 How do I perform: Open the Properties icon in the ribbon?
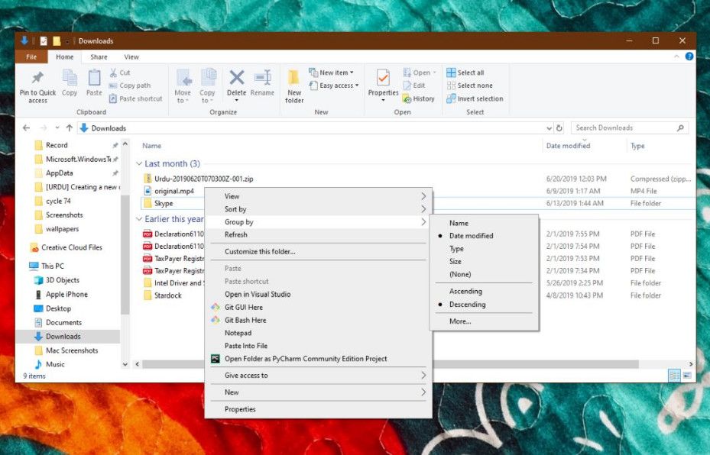[383, 79]
